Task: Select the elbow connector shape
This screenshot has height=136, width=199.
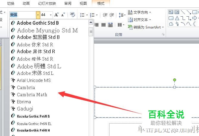Action: (x=183, y=18)
